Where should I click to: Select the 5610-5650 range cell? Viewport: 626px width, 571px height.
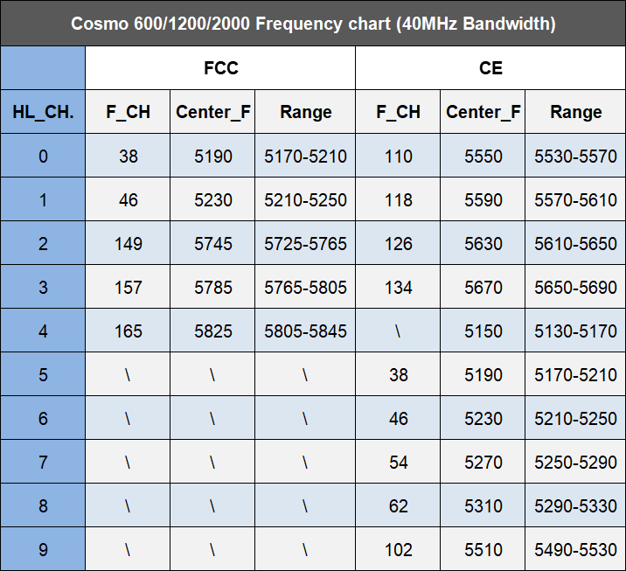pyautogui.click(x=575, y=243)
